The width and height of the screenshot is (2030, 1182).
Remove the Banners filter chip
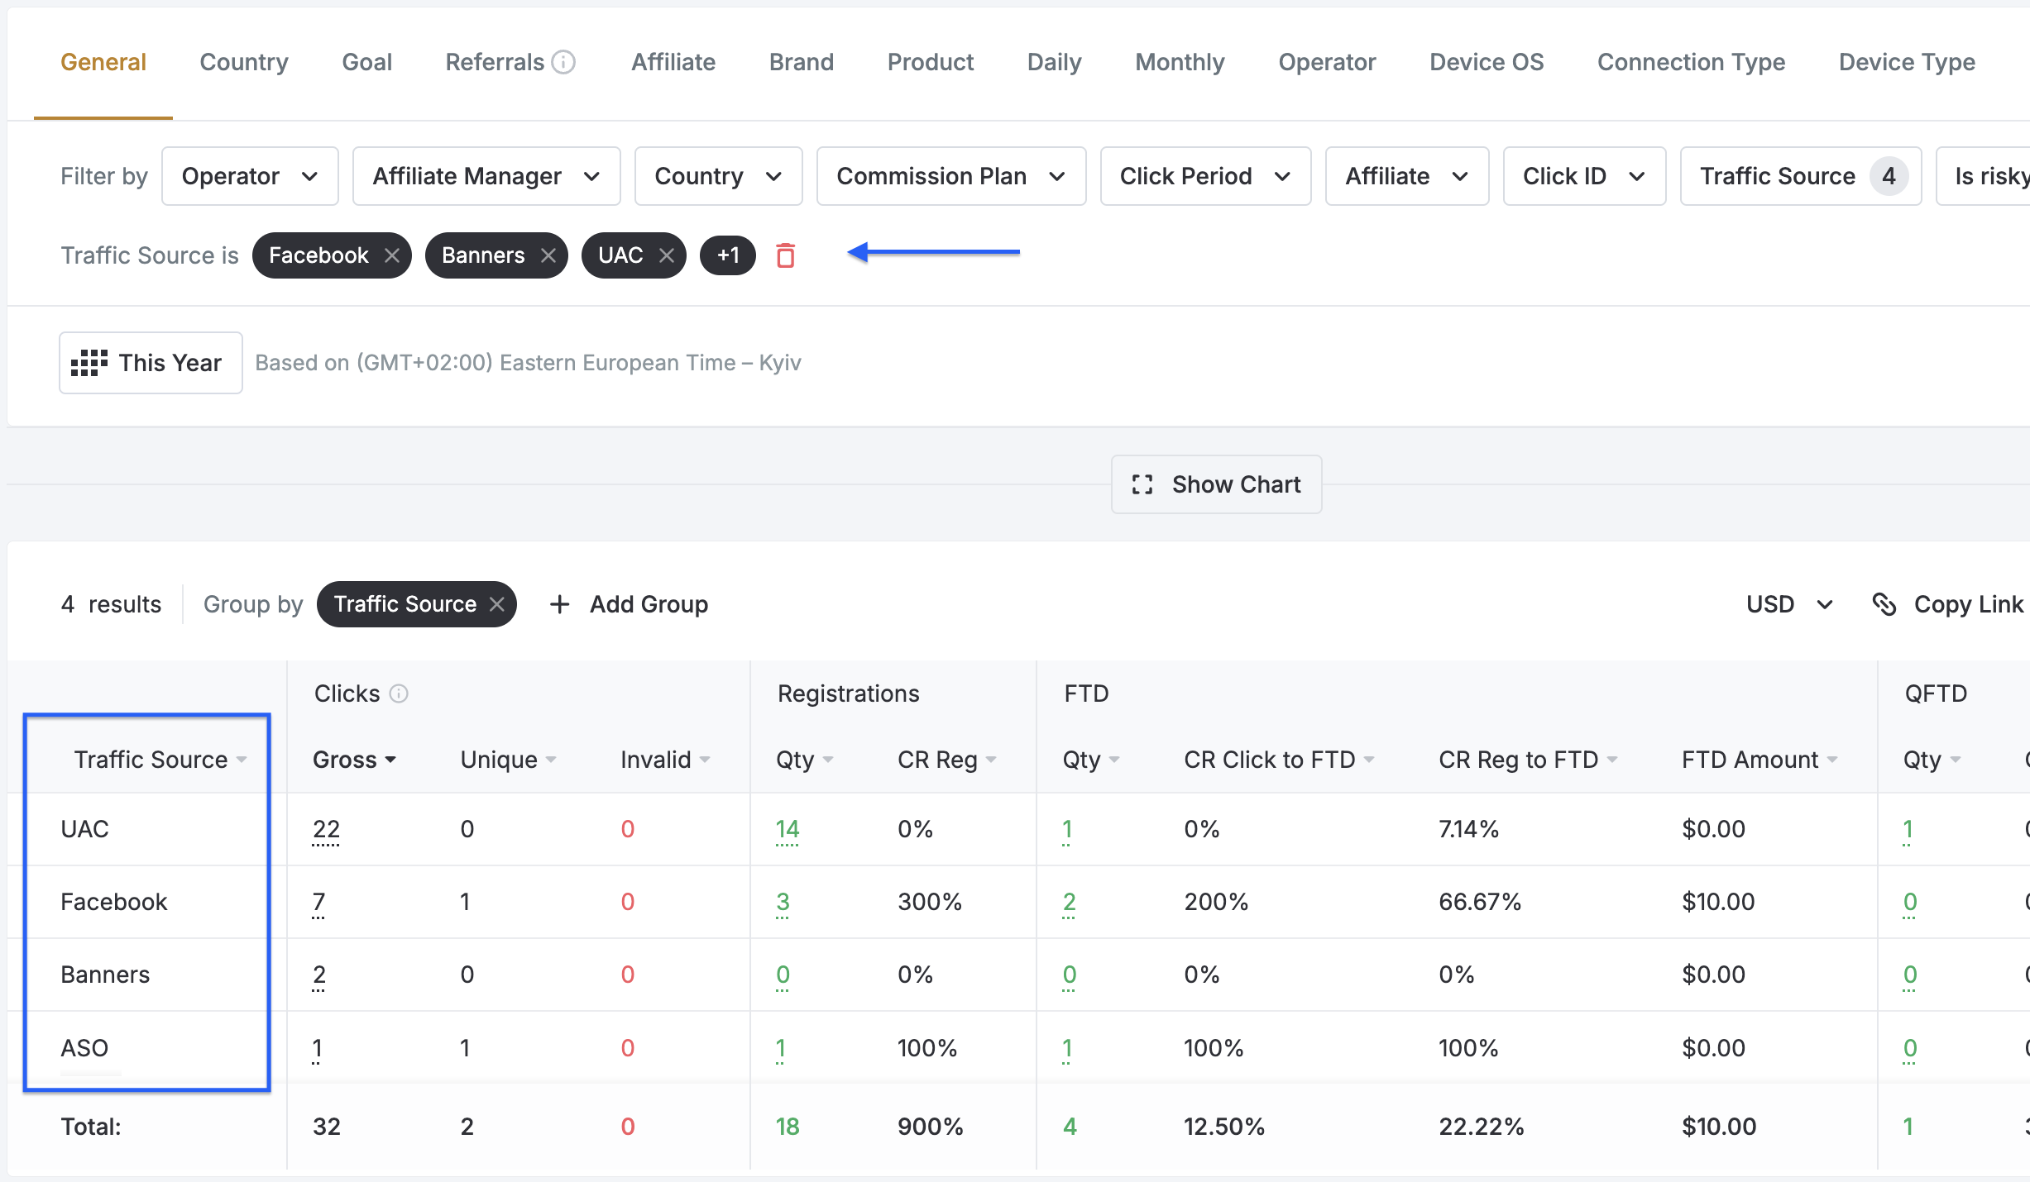(x=548, y=255)
